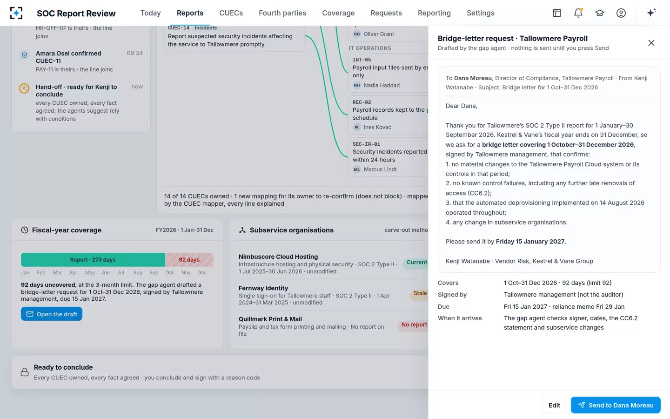Open the Coverage tab
670x419 pixels.
(338, 13)
